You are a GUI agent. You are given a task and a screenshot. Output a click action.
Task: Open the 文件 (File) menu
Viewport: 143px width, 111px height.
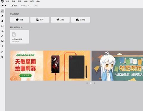pyautogui.click(x=7, y=1)
